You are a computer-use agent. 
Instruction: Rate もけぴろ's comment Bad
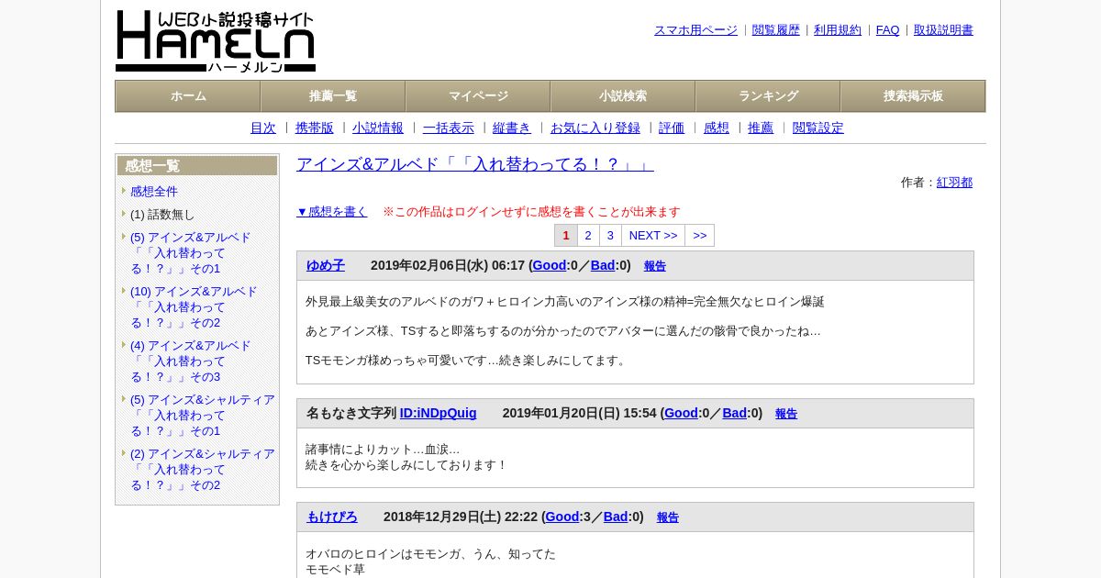pos(616,517)
